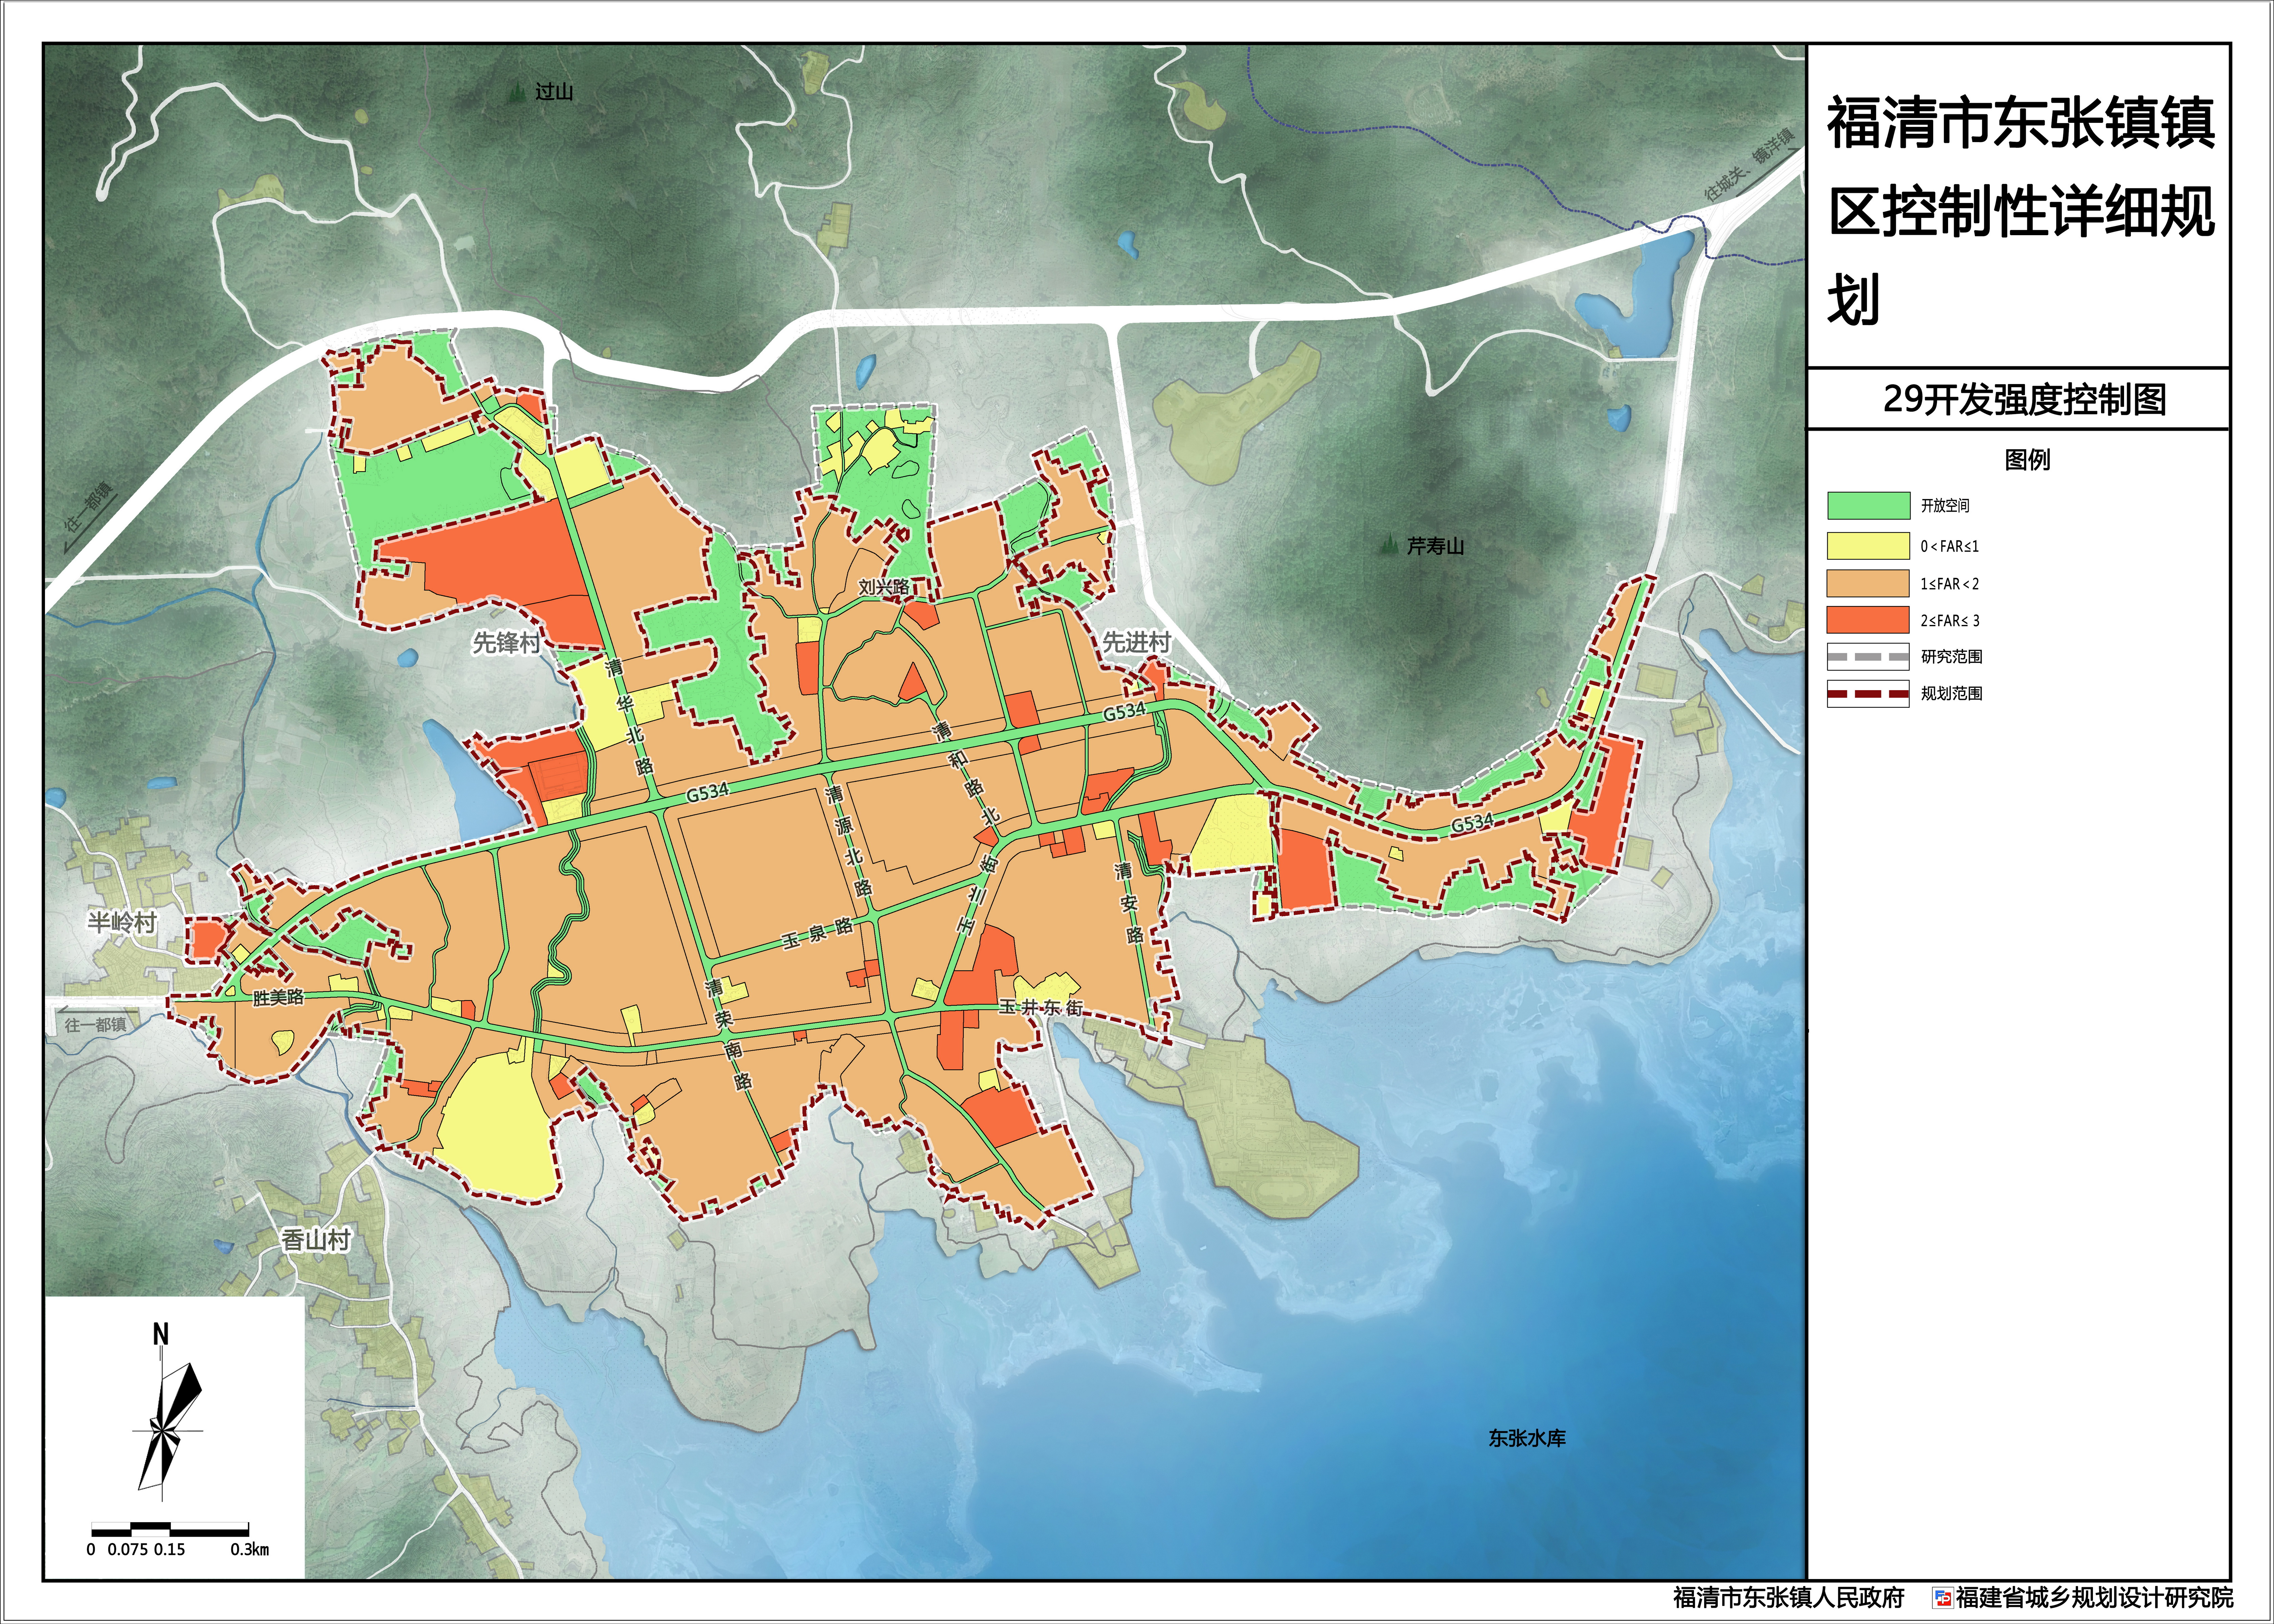Viewport: 2274px width, 1624px height.
Task: Click the 图例 legend heading
Action: (2027, 460)
